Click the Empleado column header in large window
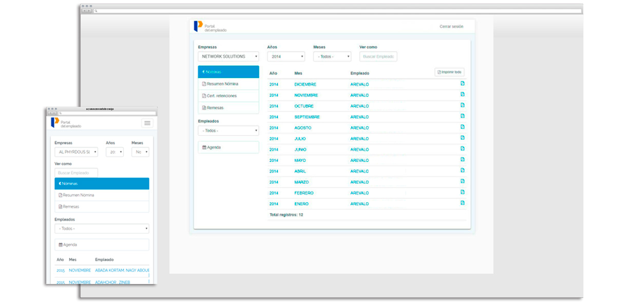 pos(359,73)
